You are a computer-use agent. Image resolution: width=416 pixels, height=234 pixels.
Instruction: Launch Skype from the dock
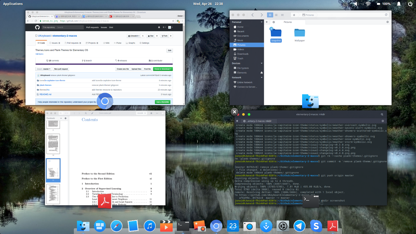(x=316, y=226)
